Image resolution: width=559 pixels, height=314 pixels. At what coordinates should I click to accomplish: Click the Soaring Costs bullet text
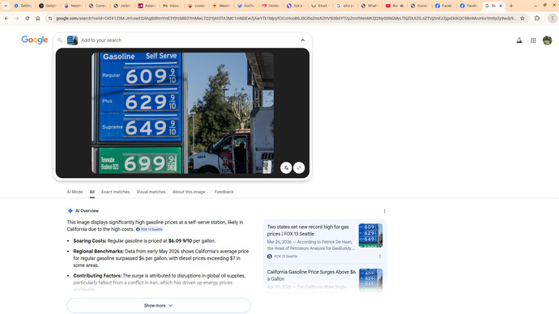pos(144,241)
